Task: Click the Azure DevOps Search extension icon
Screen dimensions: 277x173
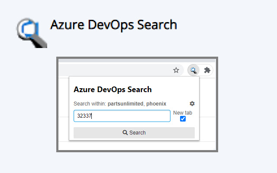Action: [193, 70]
